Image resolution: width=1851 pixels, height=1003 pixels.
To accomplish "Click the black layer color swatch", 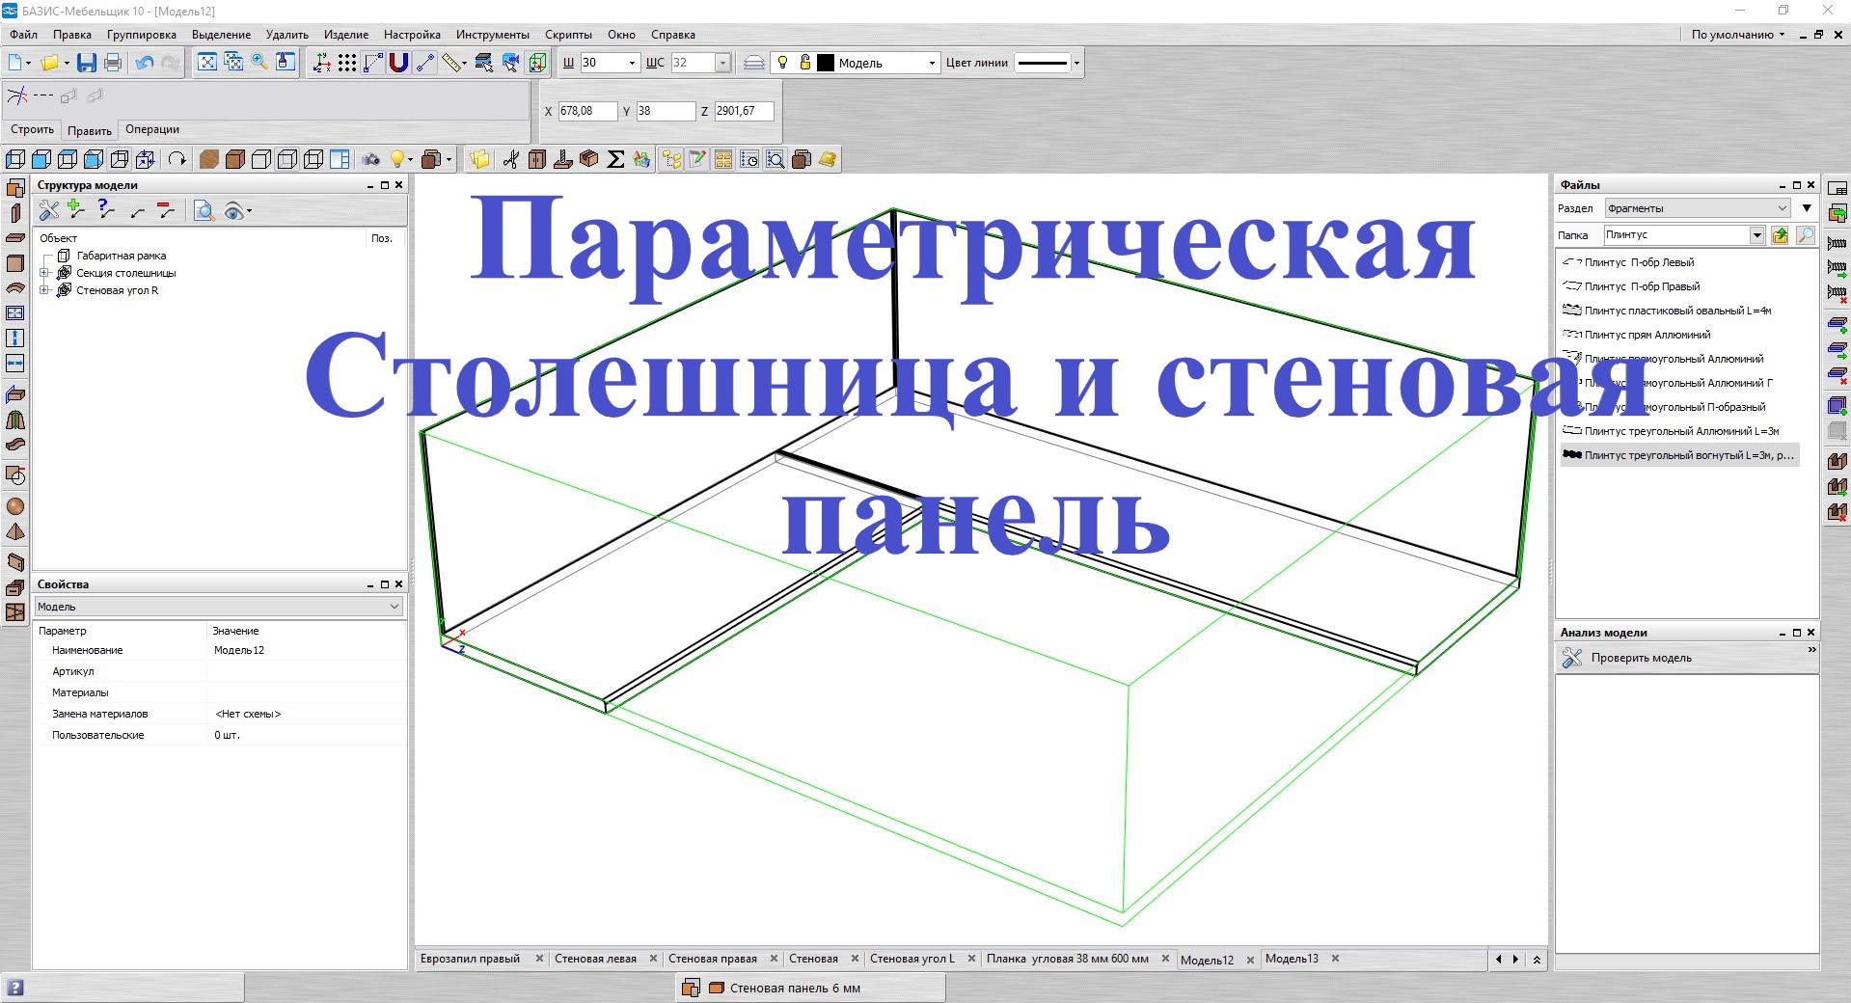I will tap(826, 63).
